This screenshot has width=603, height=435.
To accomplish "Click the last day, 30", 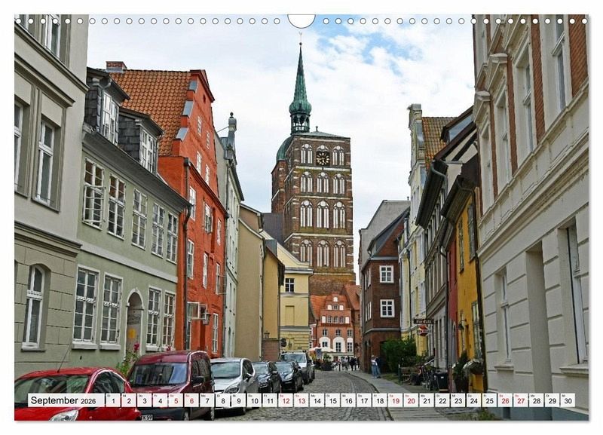I will (x=568, y=400).
